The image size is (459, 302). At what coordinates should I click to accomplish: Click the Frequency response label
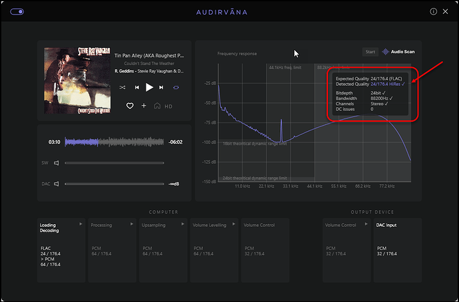click(237, 54)
